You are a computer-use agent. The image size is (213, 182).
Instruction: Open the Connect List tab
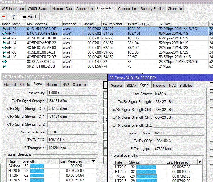(128, 9)
